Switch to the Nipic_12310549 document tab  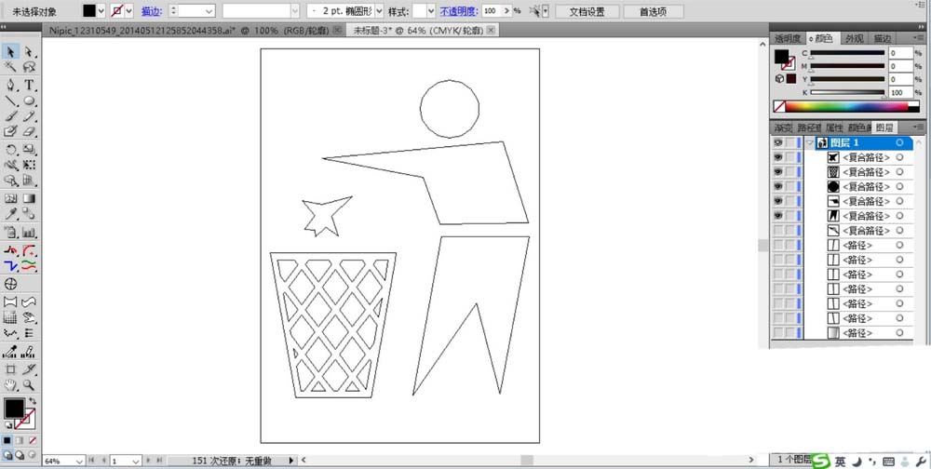[x=191, y=30]
